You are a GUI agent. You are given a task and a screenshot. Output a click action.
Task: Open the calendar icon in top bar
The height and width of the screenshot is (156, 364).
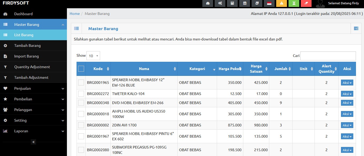tap(245, 3)
